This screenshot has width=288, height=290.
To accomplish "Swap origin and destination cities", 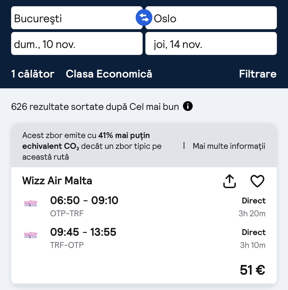I will pyautogui.click(x=144, y=18).
